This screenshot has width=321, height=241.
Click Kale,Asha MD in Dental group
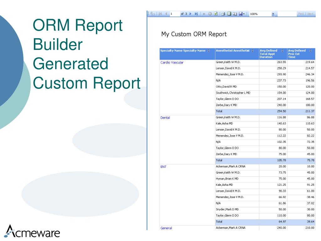224,124
